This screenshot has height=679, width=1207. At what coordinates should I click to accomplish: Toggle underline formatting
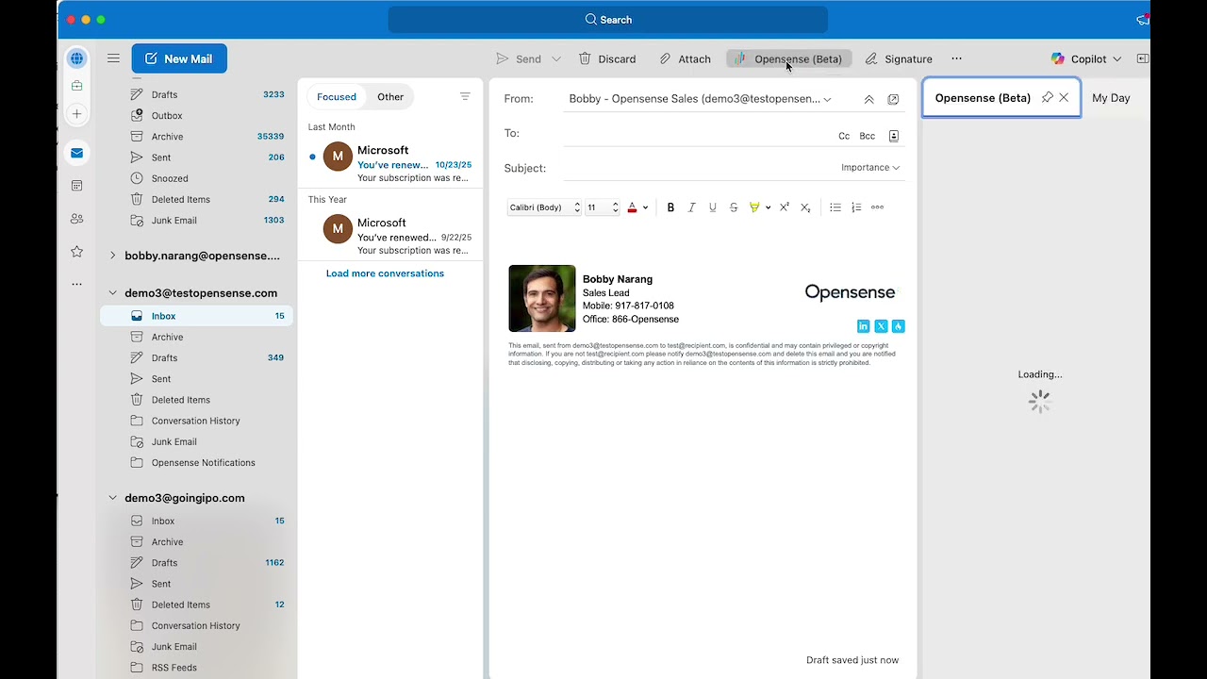click(x=713, y=207)
